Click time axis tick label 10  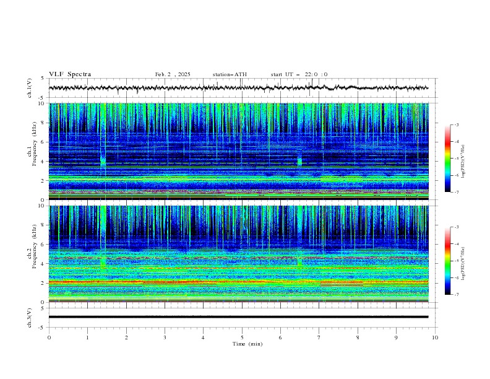pos(435,338)
